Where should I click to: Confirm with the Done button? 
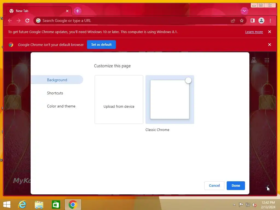coord(236,186)
